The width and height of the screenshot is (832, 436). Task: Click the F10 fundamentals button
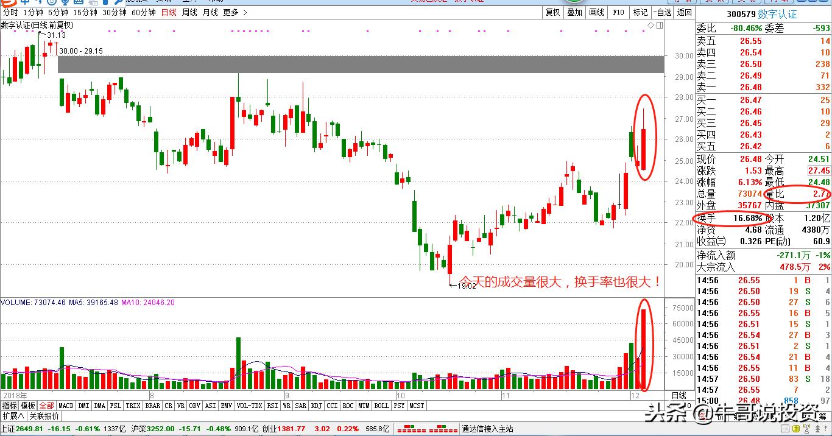tap(618, 12)
